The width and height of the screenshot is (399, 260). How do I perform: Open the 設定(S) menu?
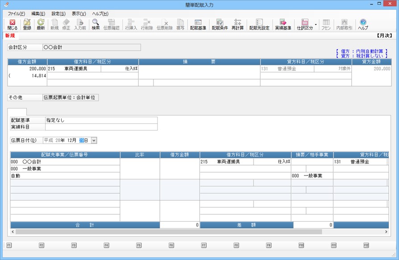point(58,14)
